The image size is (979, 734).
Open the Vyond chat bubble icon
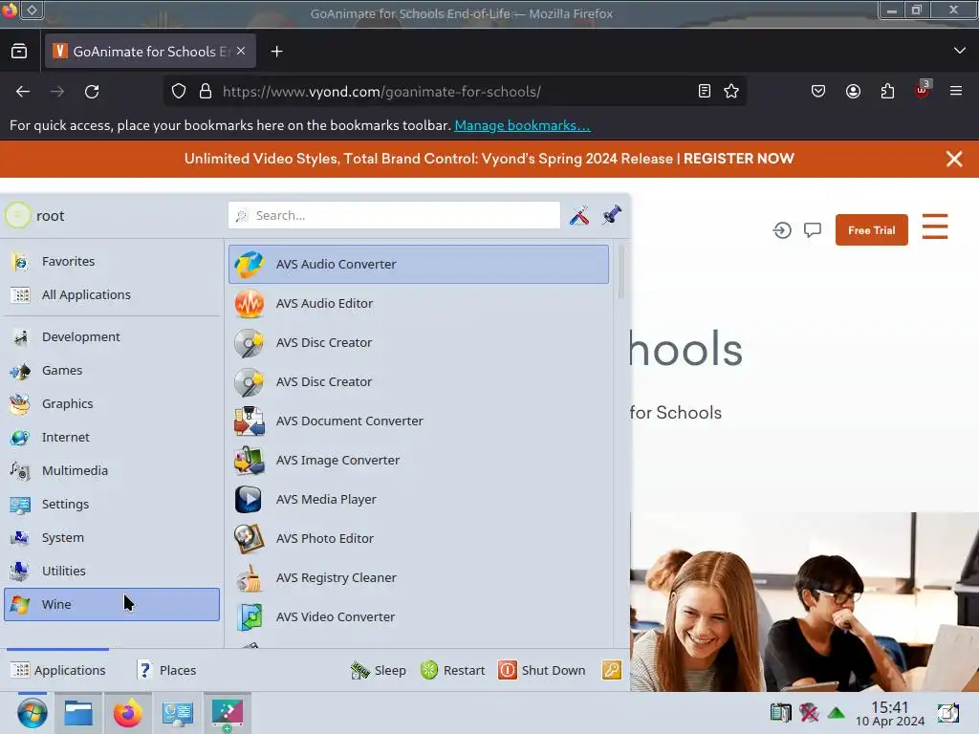[x=813, y=230]
